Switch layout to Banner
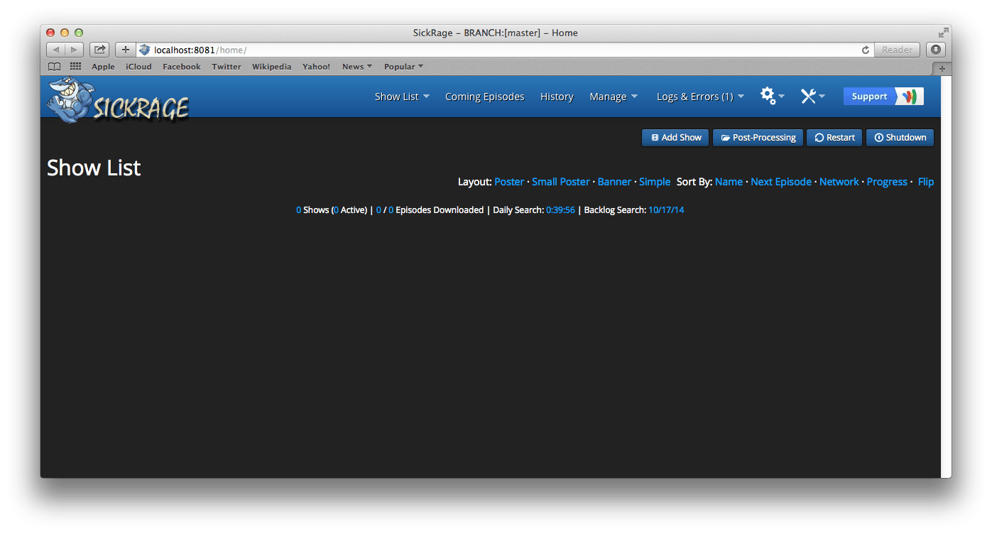992x534 pixels. [x=614, y=182]
